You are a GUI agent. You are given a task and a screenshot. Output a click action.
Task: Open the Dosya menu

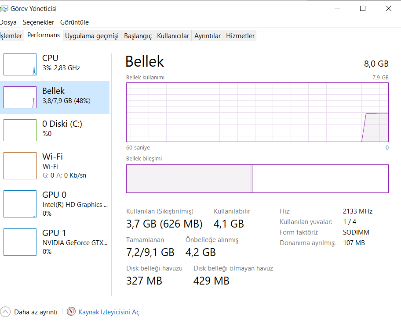click(8, 22)
